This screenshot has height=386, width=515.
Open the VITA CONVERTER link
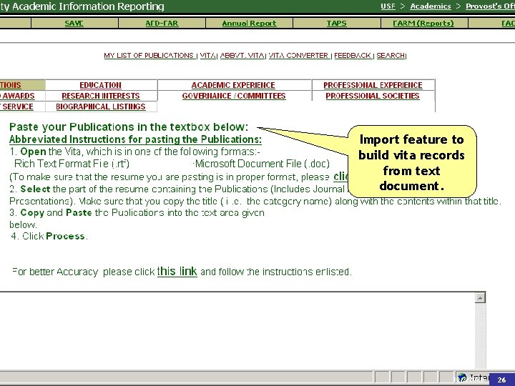[x=298, y=56]
